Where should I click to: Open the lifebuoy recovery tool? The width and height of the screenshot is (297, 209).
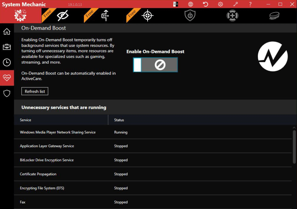pyautogui.click(x=232, y=16)
